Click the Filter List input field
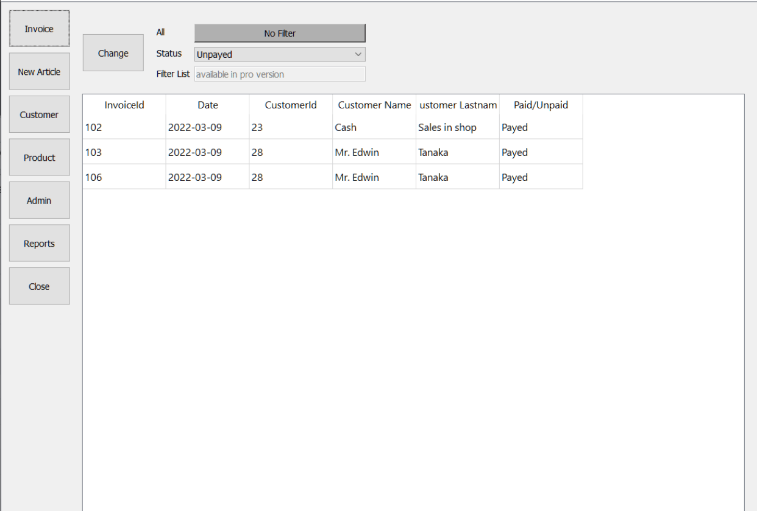This screenshot has height=511, width=757. click(279, 74)
